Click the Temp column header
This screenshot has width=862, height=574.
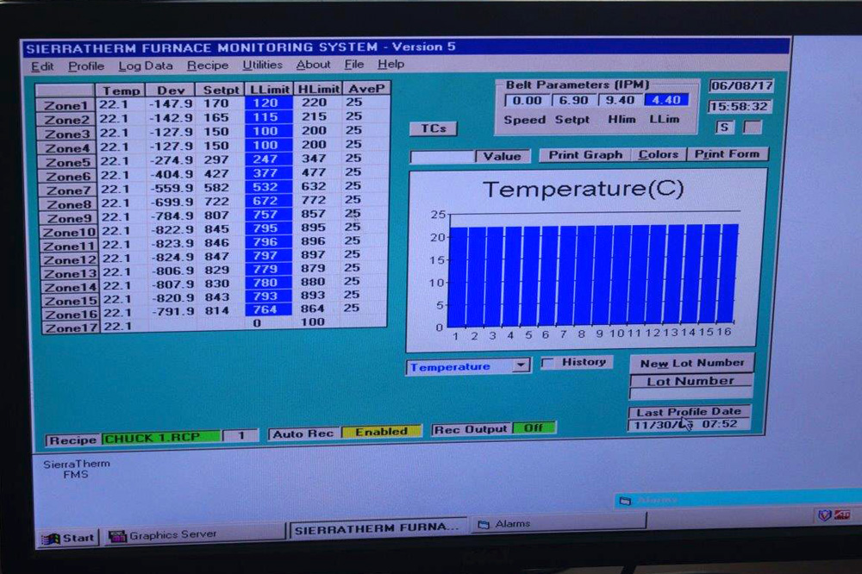point(122,90)
